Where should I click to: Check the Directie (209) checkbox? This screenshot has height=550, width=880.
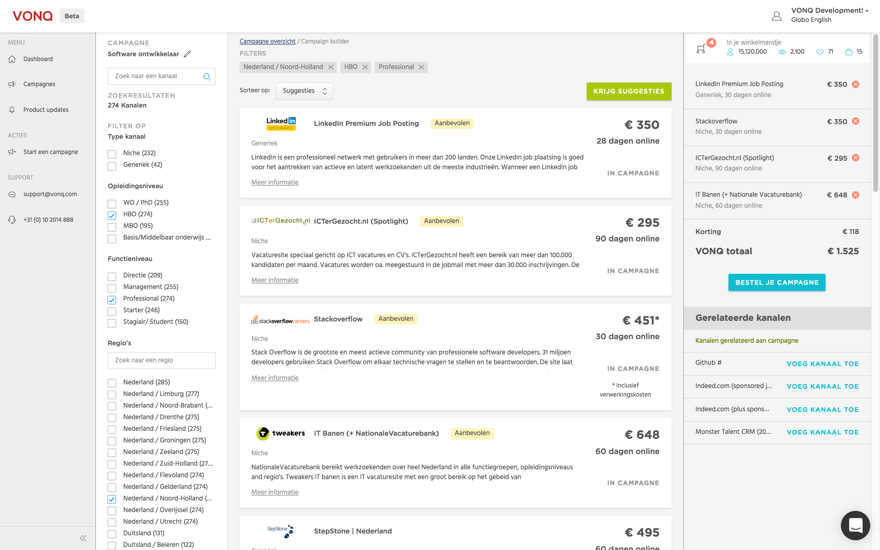(112, 276)
